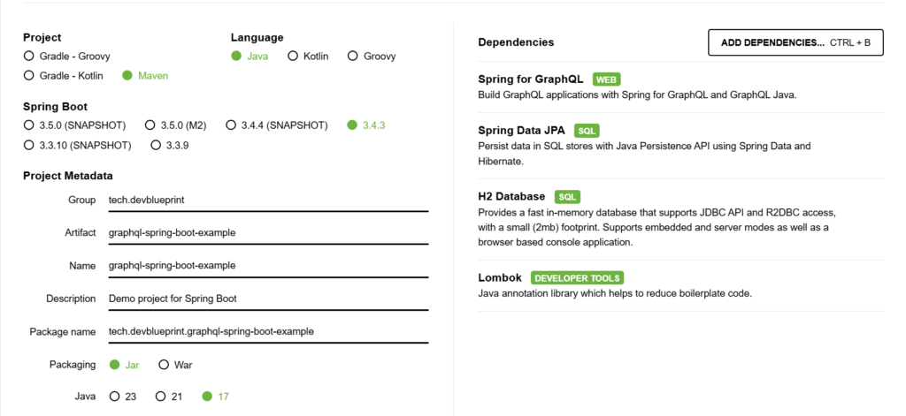This screenshot has height=416, width=906.
Task: Focus the Artifact input field
Action: tap(267, 232)
